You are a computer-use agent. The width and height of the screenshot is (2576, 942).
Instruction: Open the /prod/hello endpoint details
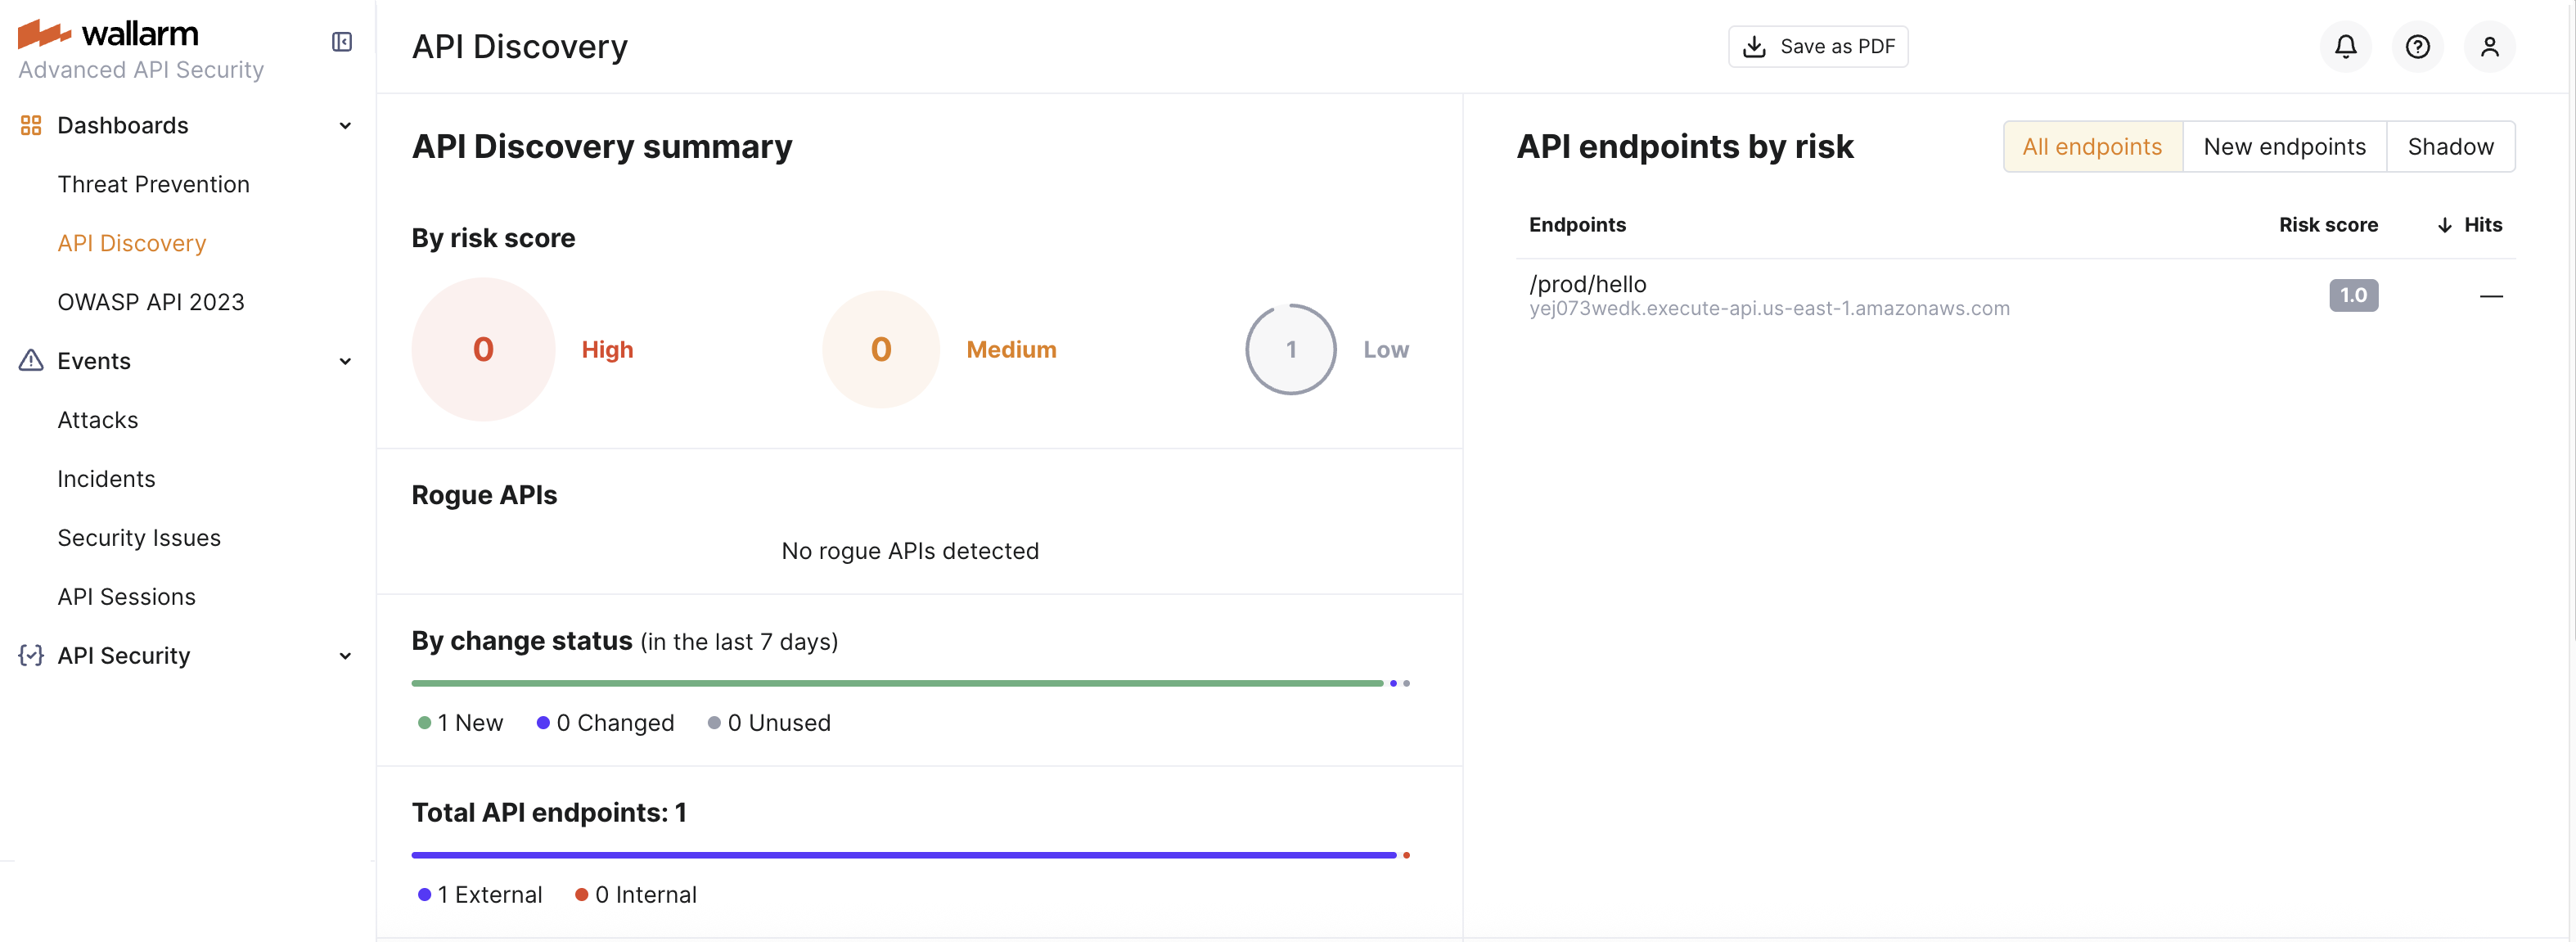(1587, 283)
